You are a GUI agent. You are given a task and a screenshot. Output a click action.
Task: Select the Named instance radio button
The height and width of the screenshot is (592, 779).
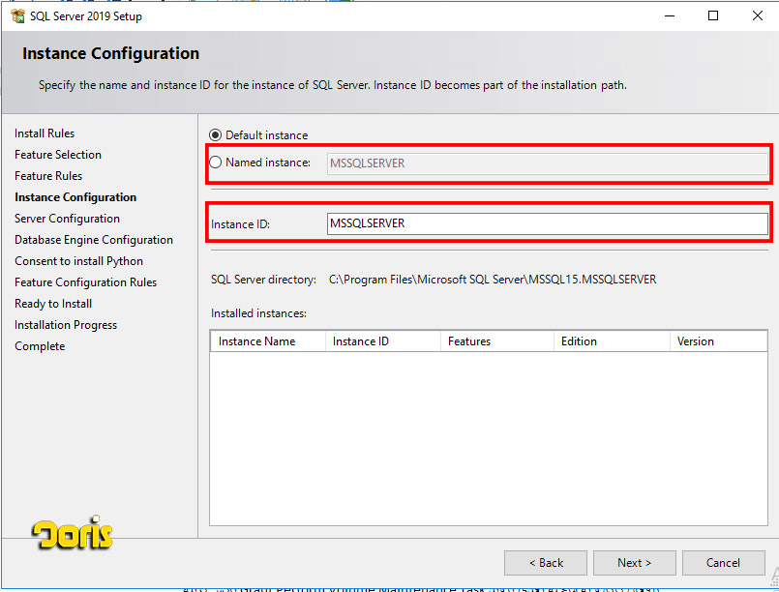tap(215, 163)
